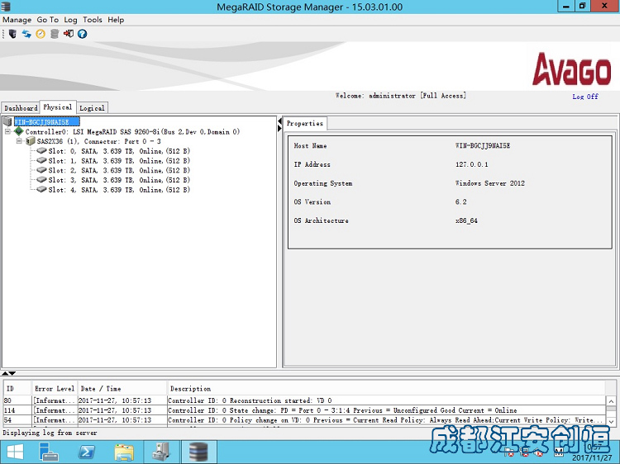Viewport: 620px width, 464px height.
Task: Click the Controller0 green chip icon
Action: (18, 131)
